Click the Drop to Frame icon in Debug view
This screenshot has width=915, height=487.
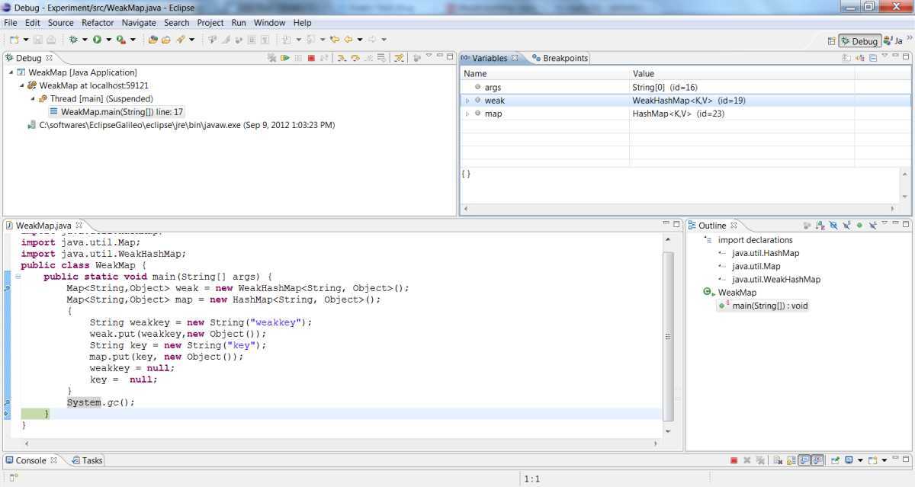tap(380, 58)
